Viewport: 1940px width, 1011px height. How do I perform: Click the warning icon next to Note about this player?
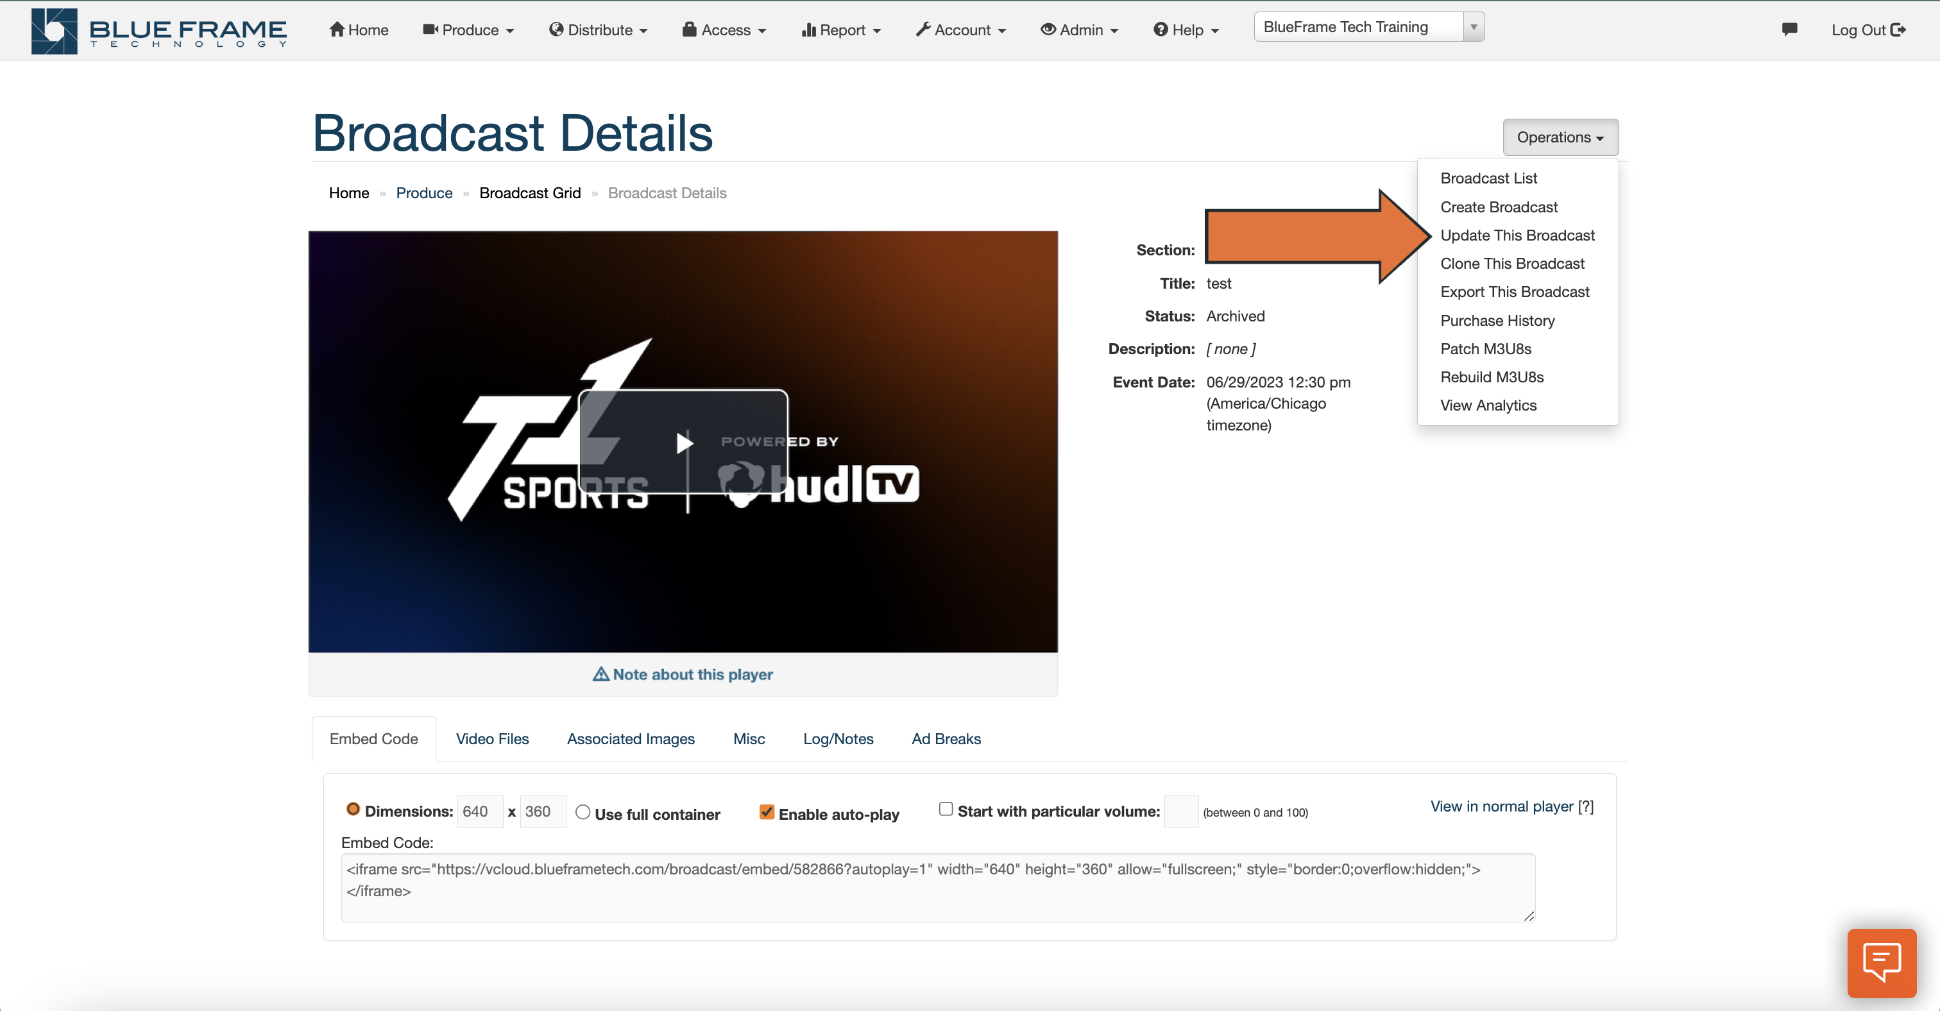(599, 674)
